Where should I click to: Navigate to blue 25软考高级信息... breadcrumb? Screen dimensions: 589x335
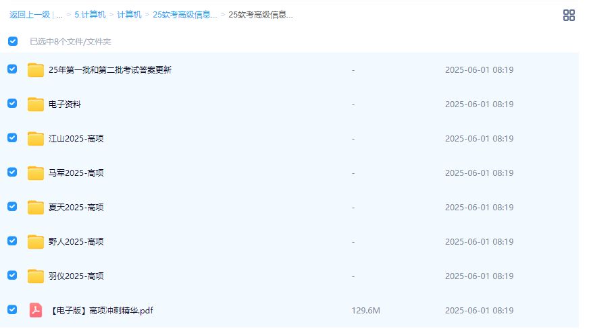pos(185,15)
